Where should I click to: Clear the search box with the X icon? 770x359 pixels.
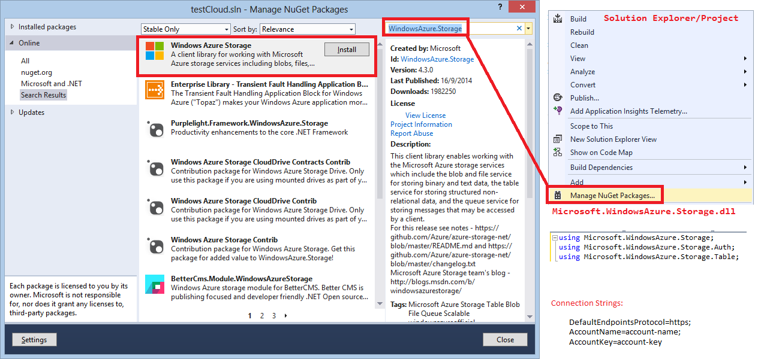click(519, 28)
